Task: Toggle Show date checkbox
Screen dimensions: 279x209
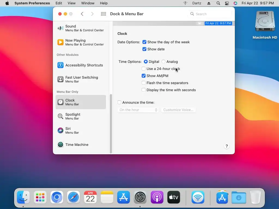Action: (144, 49)
